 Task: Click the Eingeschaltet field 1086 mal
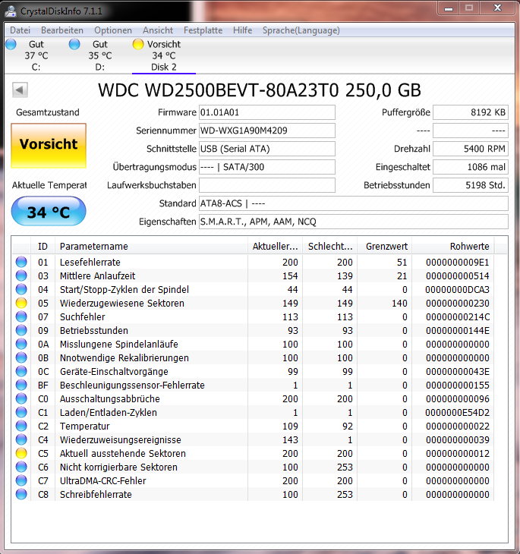471,167
